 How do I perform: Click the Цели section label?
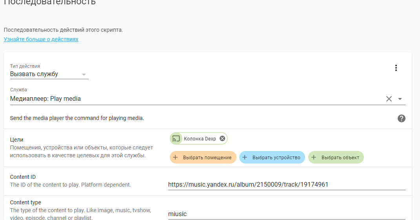[16, 140]
